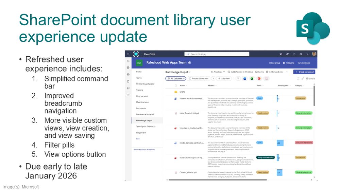Screen dimensions: 340x191
Task: Click the Ready for Publication status pill
Action: point(266,157)
